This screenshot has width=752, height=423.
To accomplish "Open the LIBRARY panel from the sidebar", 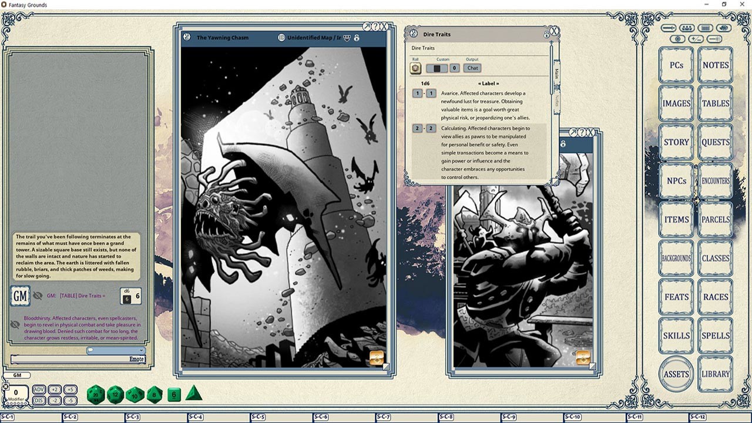I will [x=715, y=374].
